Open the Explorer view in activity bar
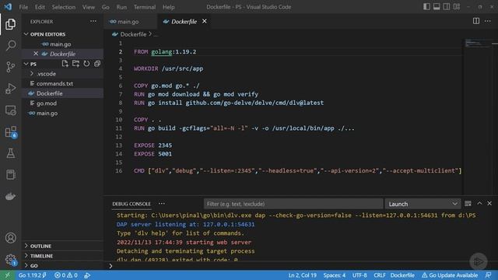498x280 pixels. pyautogui.click(x=10, y=24)
